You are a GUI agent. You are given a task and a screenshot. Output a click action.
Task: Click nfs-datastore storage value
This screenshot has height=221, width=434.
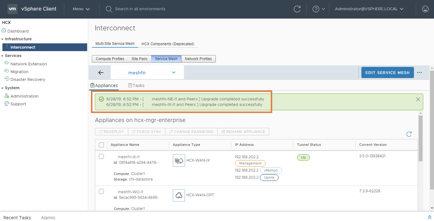(141, 179)
